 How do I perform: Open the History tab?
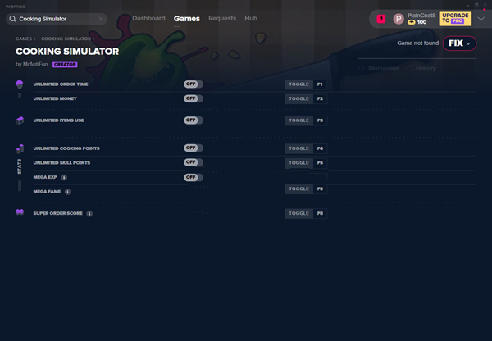point(426,68)
